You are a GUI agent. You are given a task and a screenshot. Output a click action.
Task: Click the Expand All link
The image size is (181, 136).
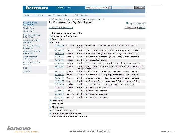pyautogui.click(x=54, y=28)
